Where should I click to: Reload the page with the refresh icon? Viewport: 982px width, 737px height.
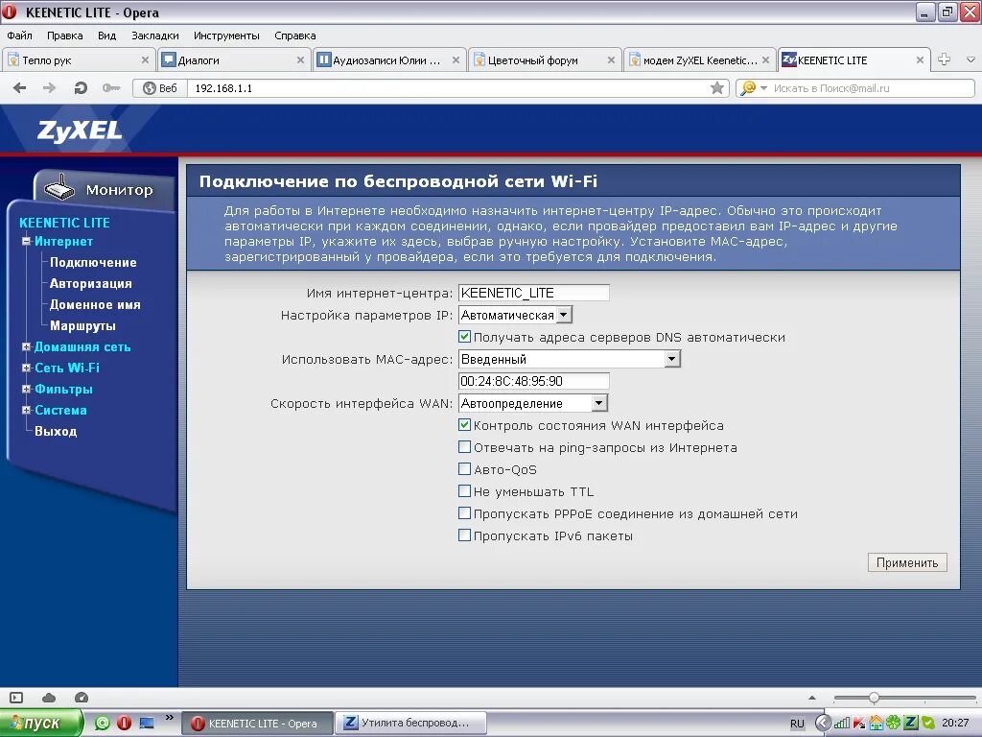pos(81,88)
